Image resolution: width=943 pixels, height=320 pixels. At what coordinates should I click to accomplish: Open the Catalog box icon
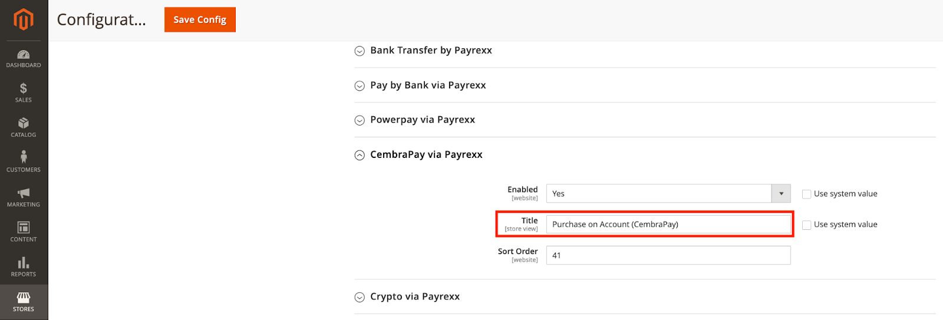pos(24,123)
